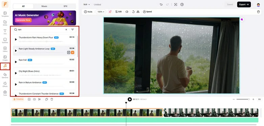264x126 pixels.
Task: Open the Tools sidebar panel
Action: (5, 93)
